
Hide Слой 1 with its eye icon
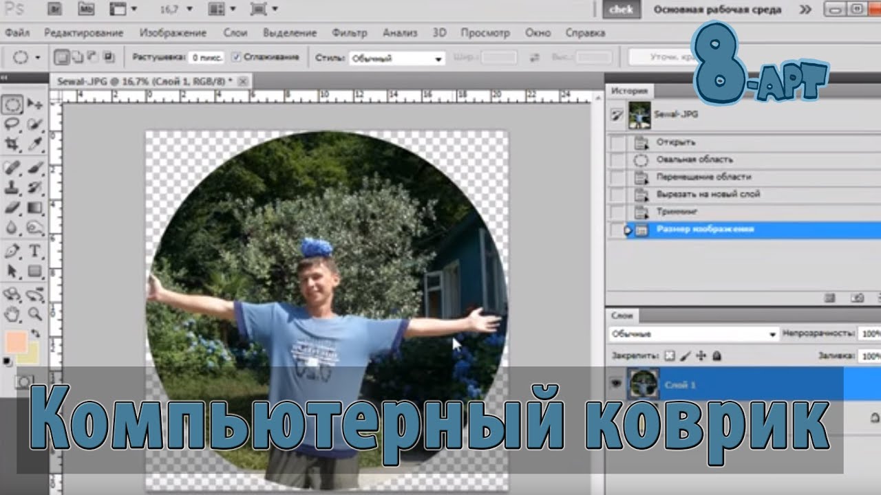(x=617, y=384)
